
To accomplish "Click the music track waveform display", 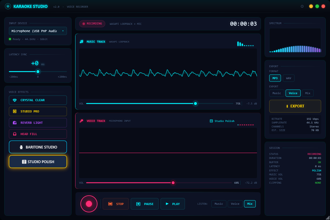I will pos(168,74).
